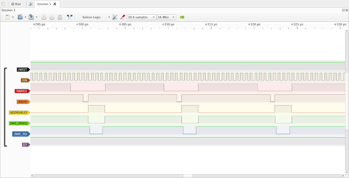Toggle the show cursors icon

(70, 17)
